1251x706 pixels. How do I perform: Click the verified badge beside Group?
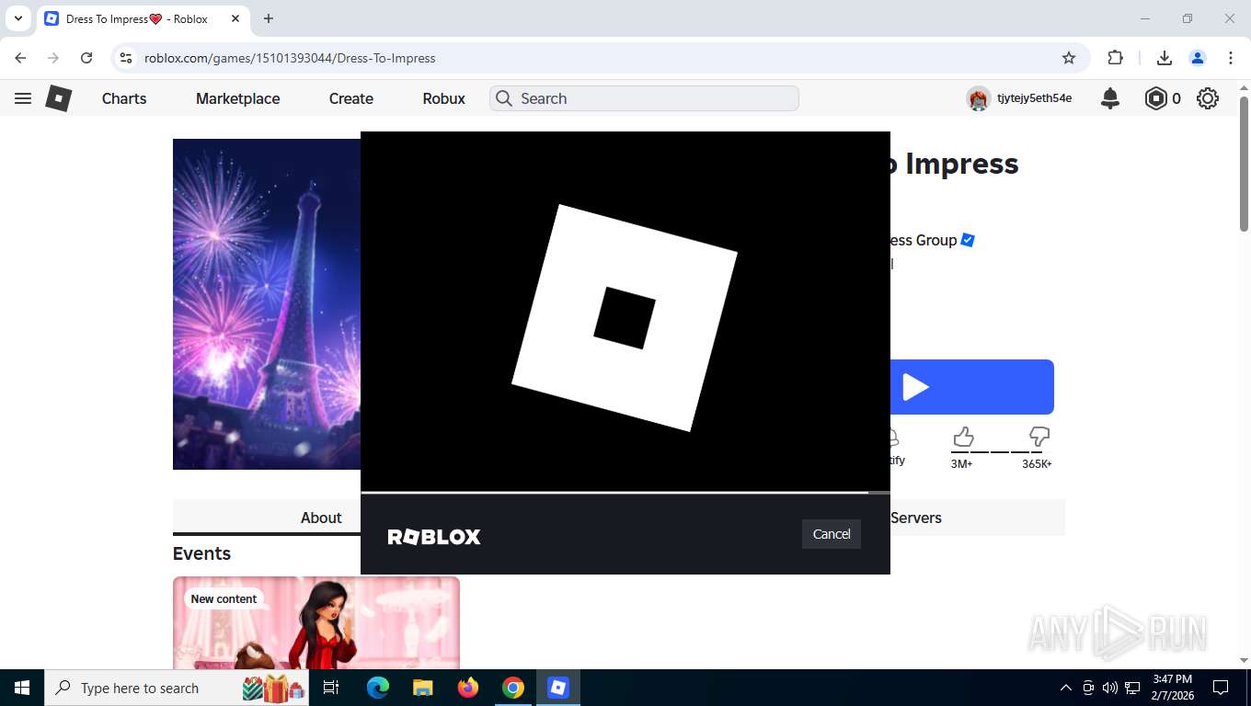968,240
